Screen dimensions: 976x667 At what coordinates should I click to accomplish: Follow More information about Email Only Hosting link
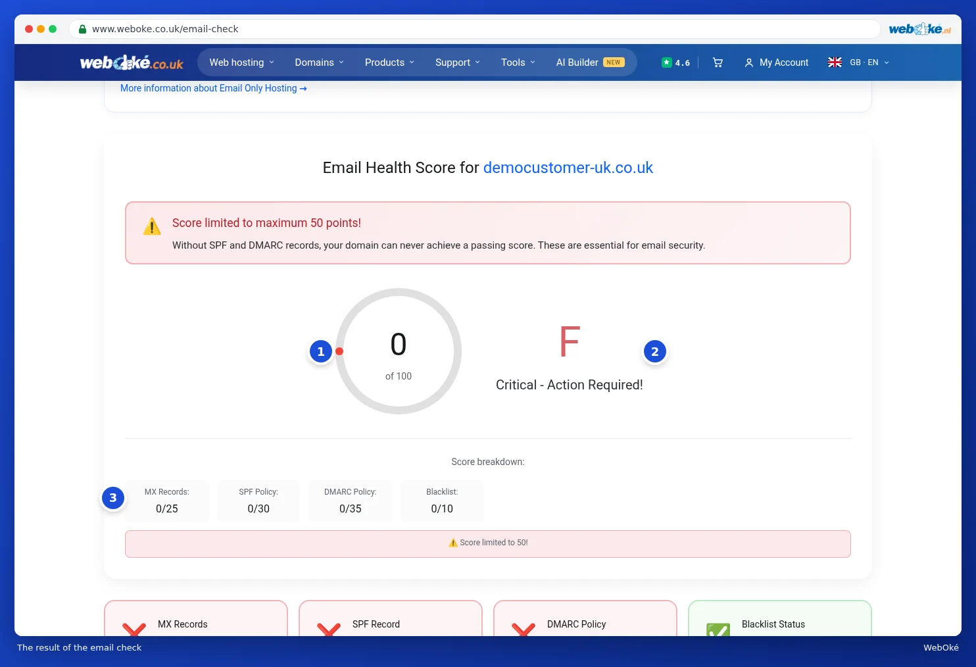tap(214, 88)
